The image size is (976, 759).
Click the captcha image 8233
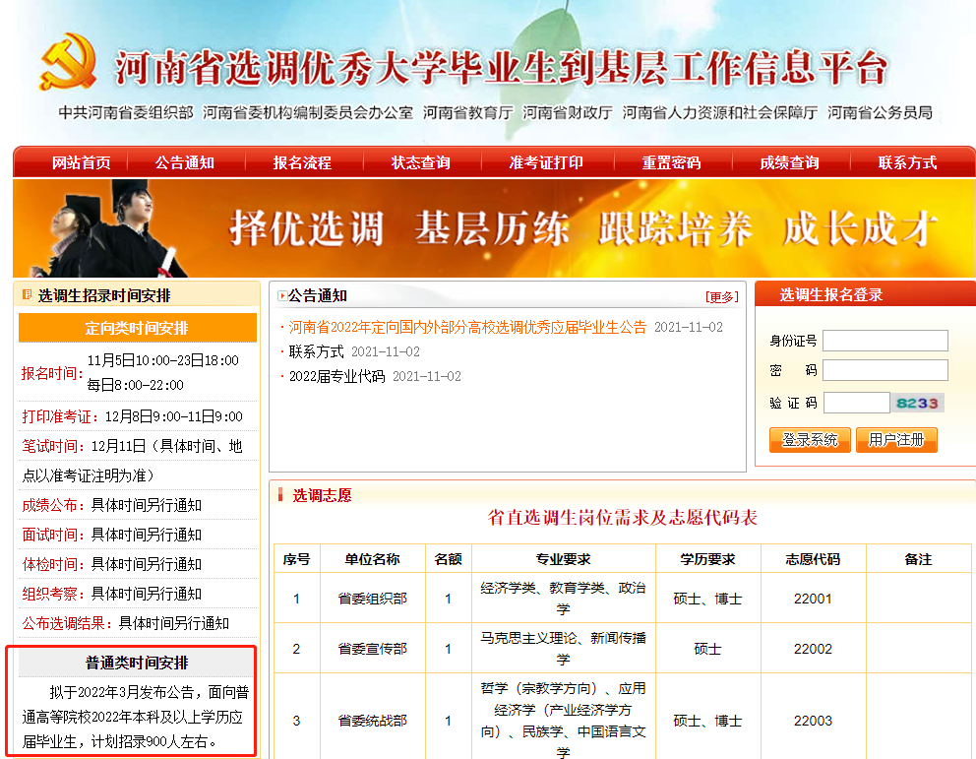click(x=918, y=403)
